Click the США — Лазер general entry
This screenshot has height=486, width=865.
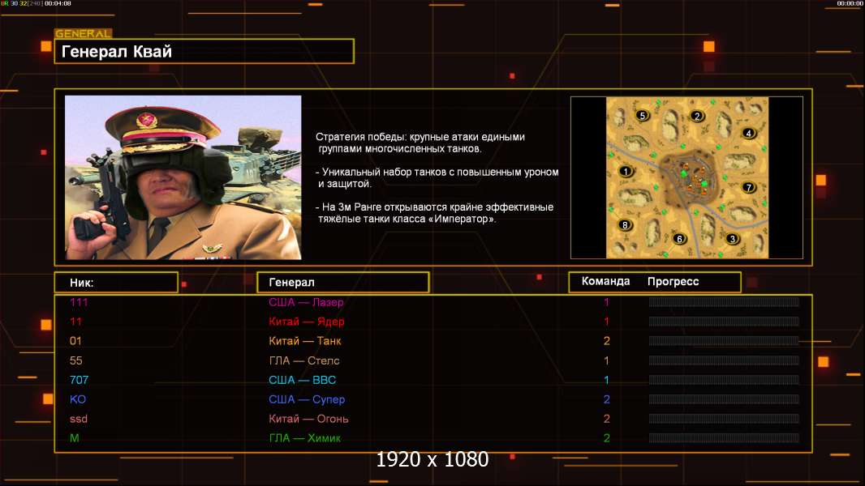(x=306, y=302)
